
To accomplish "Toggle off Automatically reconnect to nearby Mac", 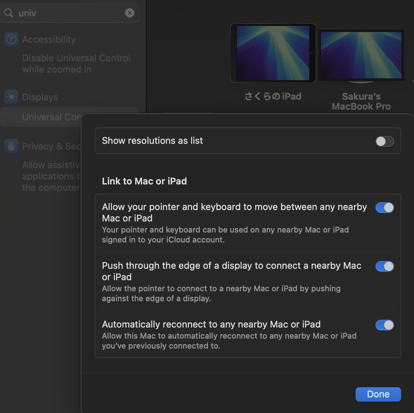I will pos(384,325).
